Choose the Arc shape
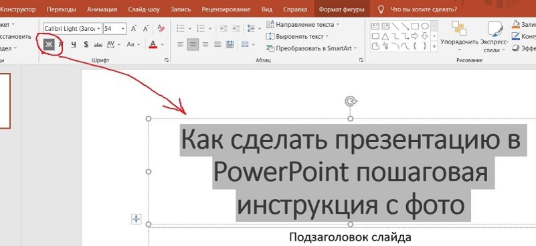The image size is (536, 246). [x=395, y=46]
